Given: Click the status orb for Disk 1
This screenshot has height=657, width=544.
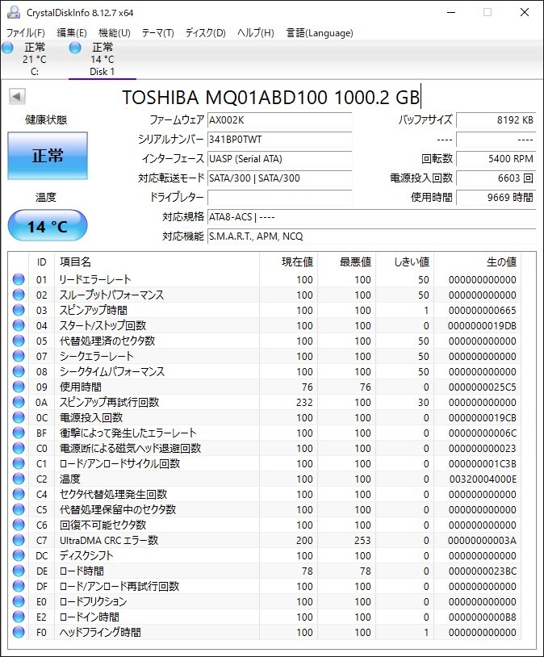Looking at the screenshot, I should 75,48.
